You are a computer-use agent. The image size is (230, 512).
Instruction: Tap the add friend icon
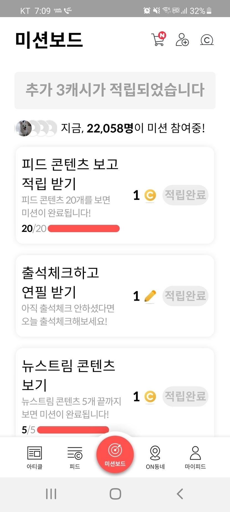click(182, 40)
